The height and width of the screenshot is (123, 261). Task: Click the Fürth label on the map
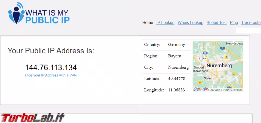203,59
